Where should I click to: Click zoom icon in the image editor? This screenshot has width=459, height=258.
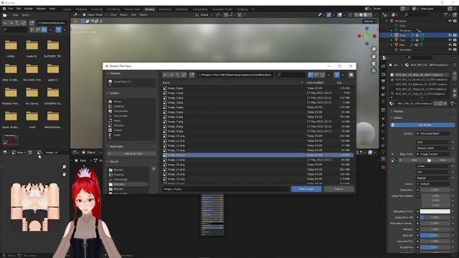[64, 167]
